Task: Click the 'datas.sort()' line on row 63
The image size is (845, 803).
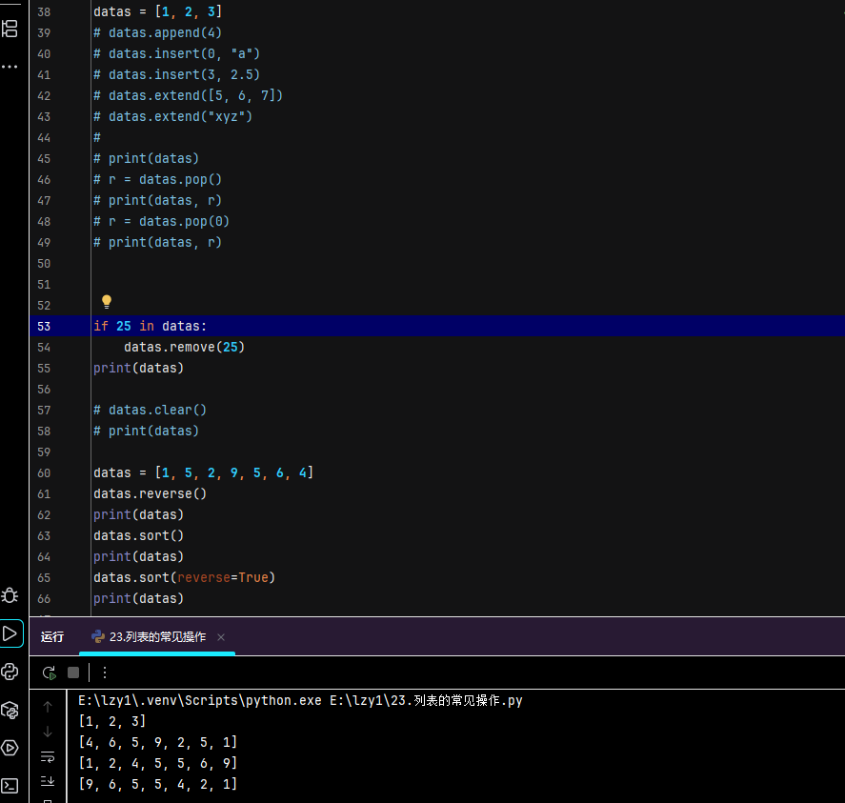Action: pyautogui.click(x=138, y=535)
